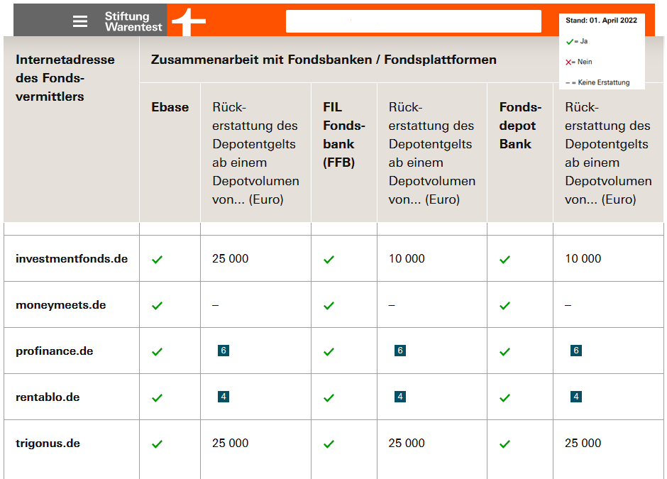
Task: Expand footnote 6 for profinance.de under Fondsdepot Bank
Action: [x=575, y=351]
